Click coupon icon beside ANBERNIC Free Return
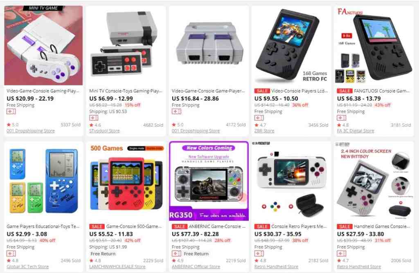This screenshot has height=273, width=419. (176, 253)
